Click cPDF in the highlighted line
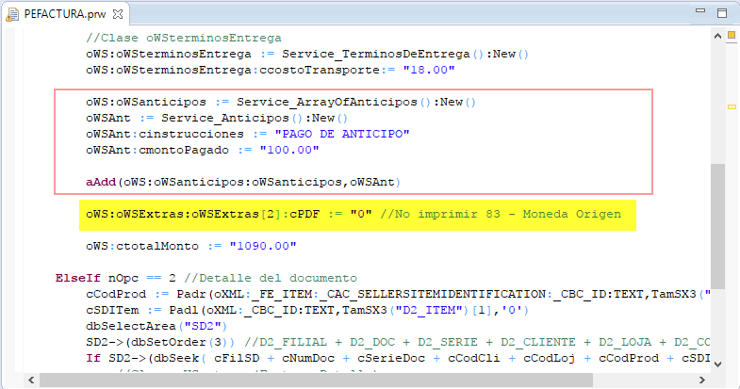The image size is (740, 389). 304,214
